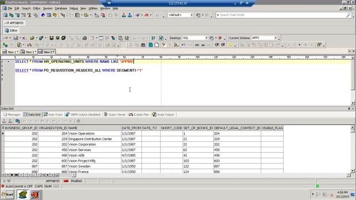Image resolution: width=356 pixels, height=200 pixels.
Task: Open the editor tab list arrow at right
Action: (349, 51)
